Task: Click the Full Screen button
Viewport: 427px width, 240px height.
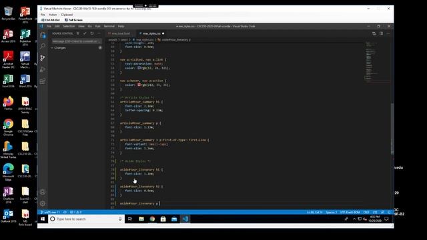Action: pyautogui.click(x=73, y=20)
